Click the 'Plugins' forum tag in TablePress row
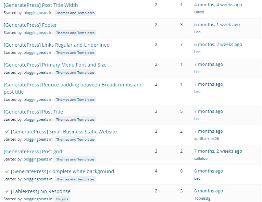262x202 pixels. pos(62,199)
